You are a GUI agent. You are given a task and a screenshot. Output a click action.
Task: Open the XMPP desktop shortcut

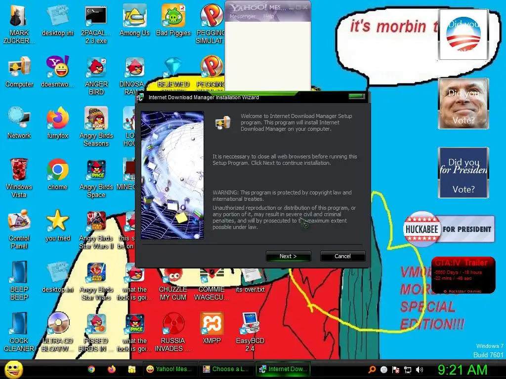211,328
